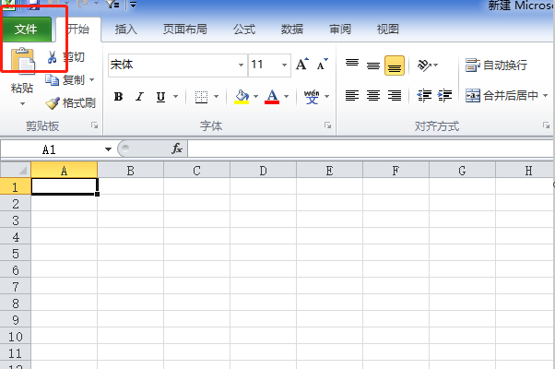Open the fill color dropdown arrow
The image size is (555, 369).
click(x=256, y=96)
